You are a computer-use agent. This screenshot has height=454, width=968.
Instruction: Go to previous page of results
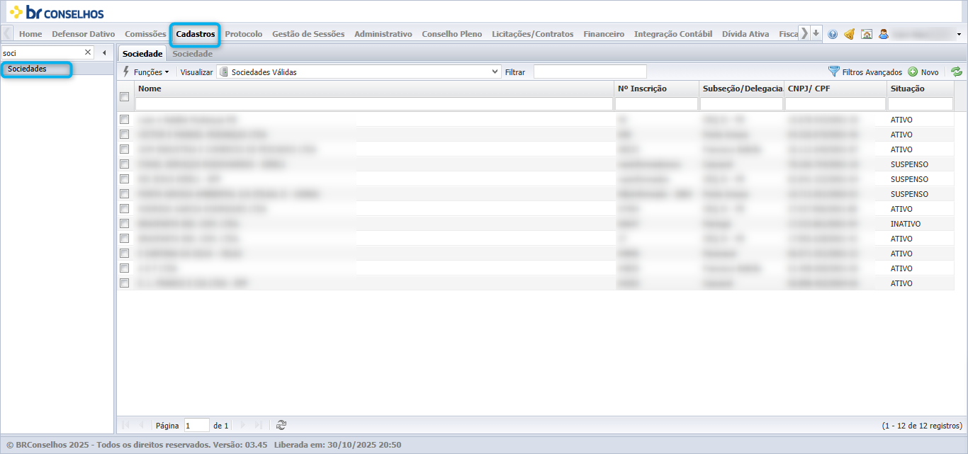[141, 425]
